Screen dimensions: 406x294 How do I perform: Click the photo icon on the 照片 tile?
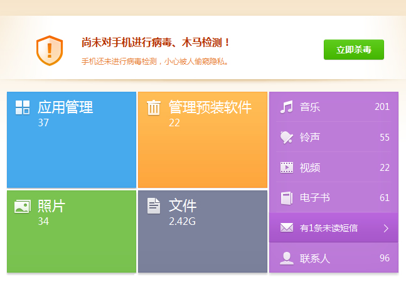(x=23, y=207)
